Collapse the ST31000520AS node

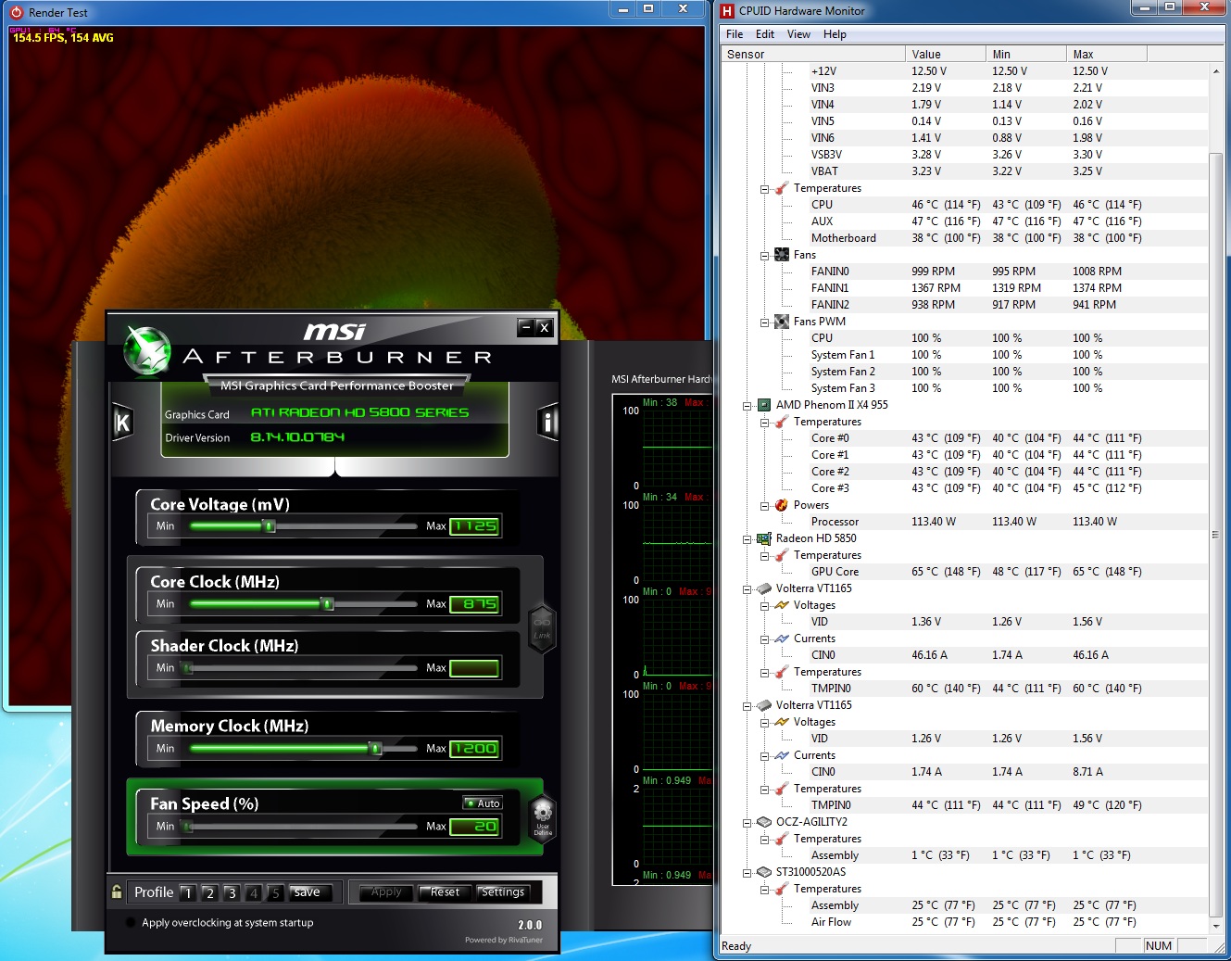[747, 873]
